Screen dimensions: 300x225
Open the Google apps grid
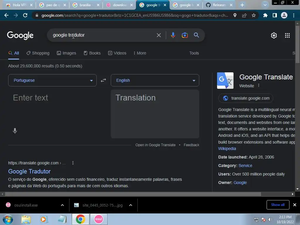coord(287,35)
